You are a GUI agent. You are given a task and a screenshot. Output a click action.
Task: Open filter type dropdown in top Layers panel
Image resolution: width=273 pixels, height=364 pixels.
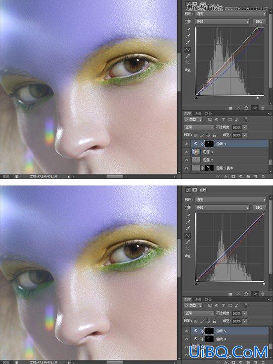tap(193, 120)
